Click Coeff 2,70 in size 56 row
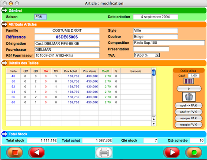Image resolution: width=207 pixels, height=160 pixels. (x=108, y=97)
